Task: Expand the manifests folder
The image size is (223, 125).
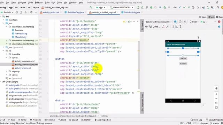Action: tap(3, 20)
